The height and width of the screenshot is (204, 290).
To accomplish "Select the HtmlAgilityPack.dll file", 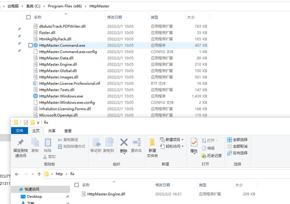I will tap(55, 39).
